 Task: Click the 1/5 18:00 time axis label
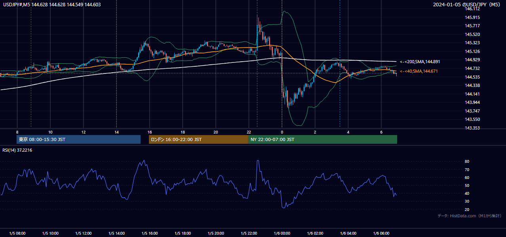(x=183, y=233)
